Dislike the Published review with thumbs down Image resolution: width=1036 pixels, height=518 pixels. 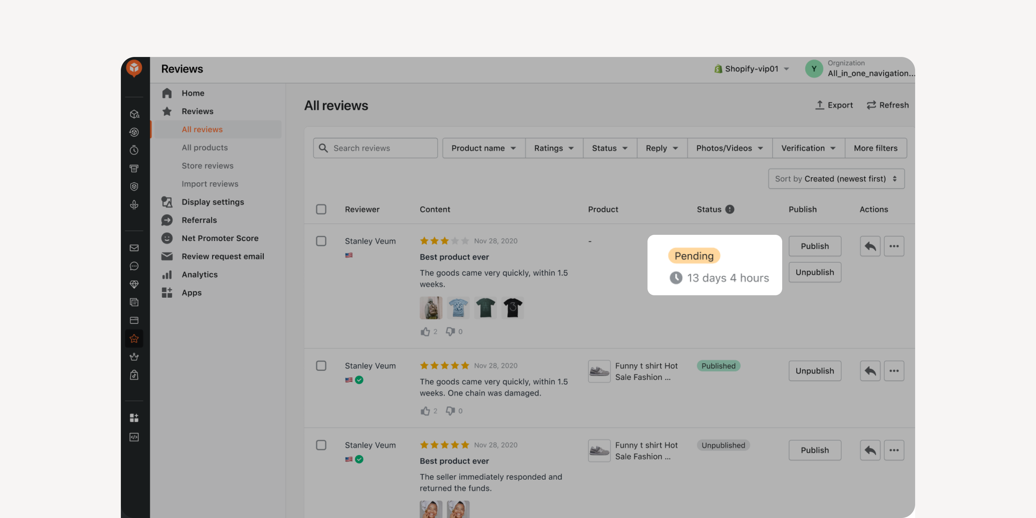point(450,411)
